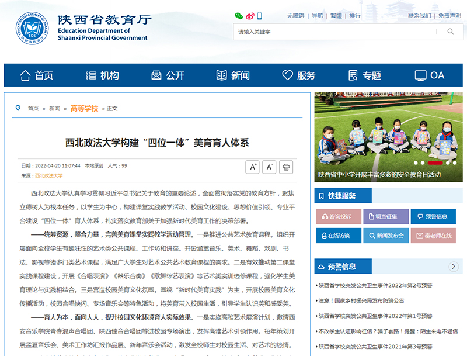Click the mobile phone icon
The height and width of the screenshot is (356, 467).
(260, 16)
